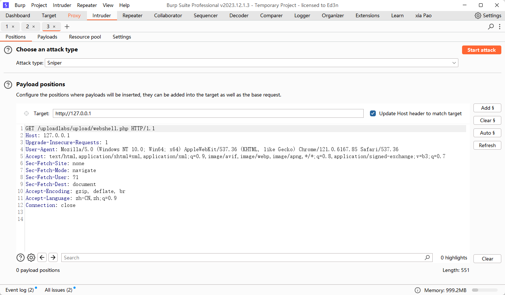Close Intruder tab 1
The width and height of the screenshot is (505, 295).
(x=13, y=26)
